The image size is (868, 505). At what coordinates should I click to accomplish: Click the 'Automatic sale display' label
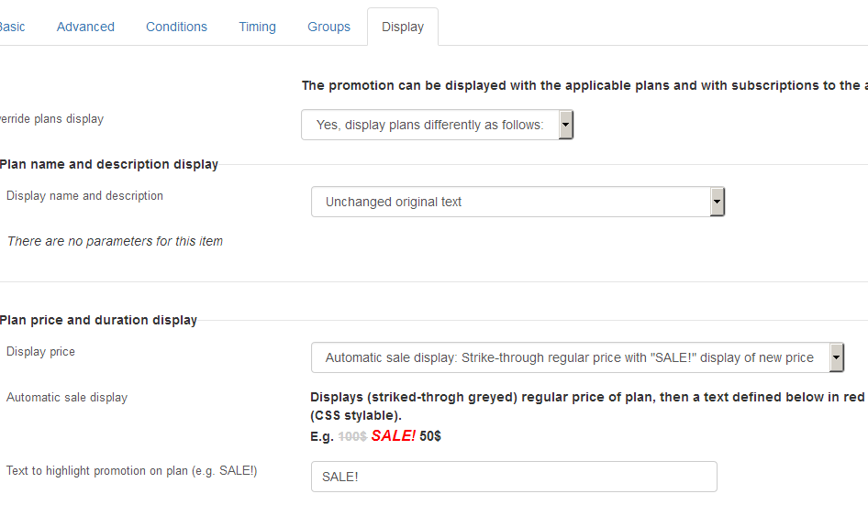pos(67,398)
